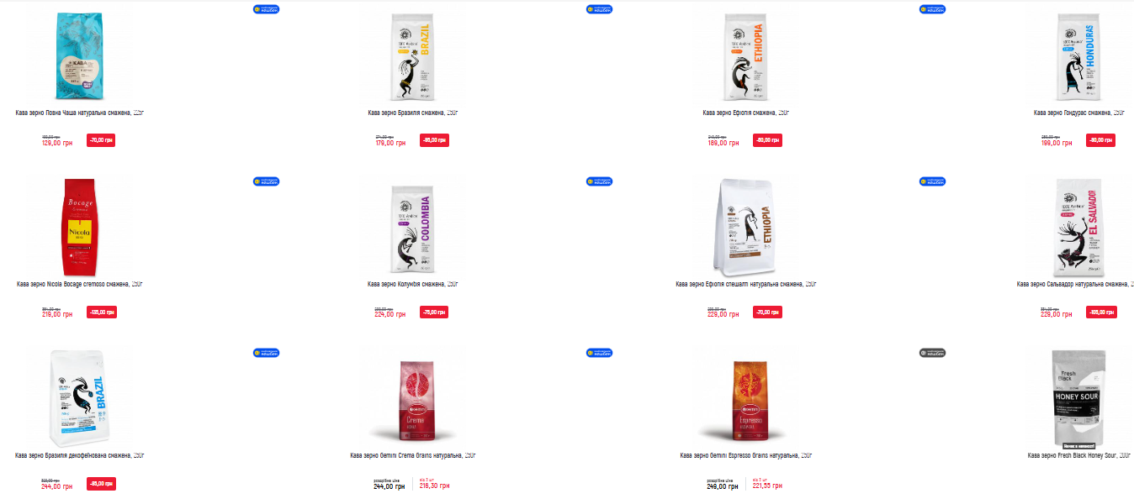
Task: Click the cashback badge on Бразилія декофеїнована card
Action: pos(266,352)
